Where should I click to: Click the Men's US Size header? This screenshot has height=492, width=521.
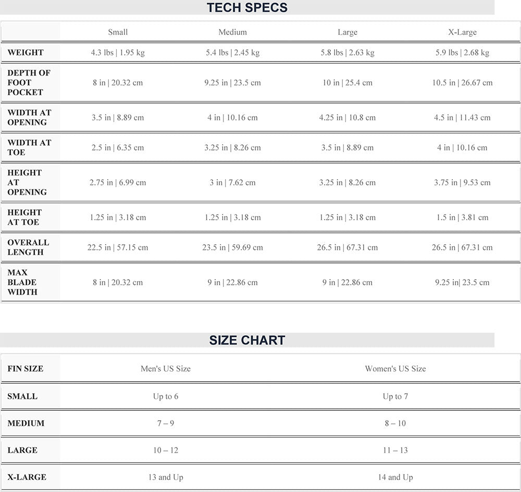click(x=166, y=369)
